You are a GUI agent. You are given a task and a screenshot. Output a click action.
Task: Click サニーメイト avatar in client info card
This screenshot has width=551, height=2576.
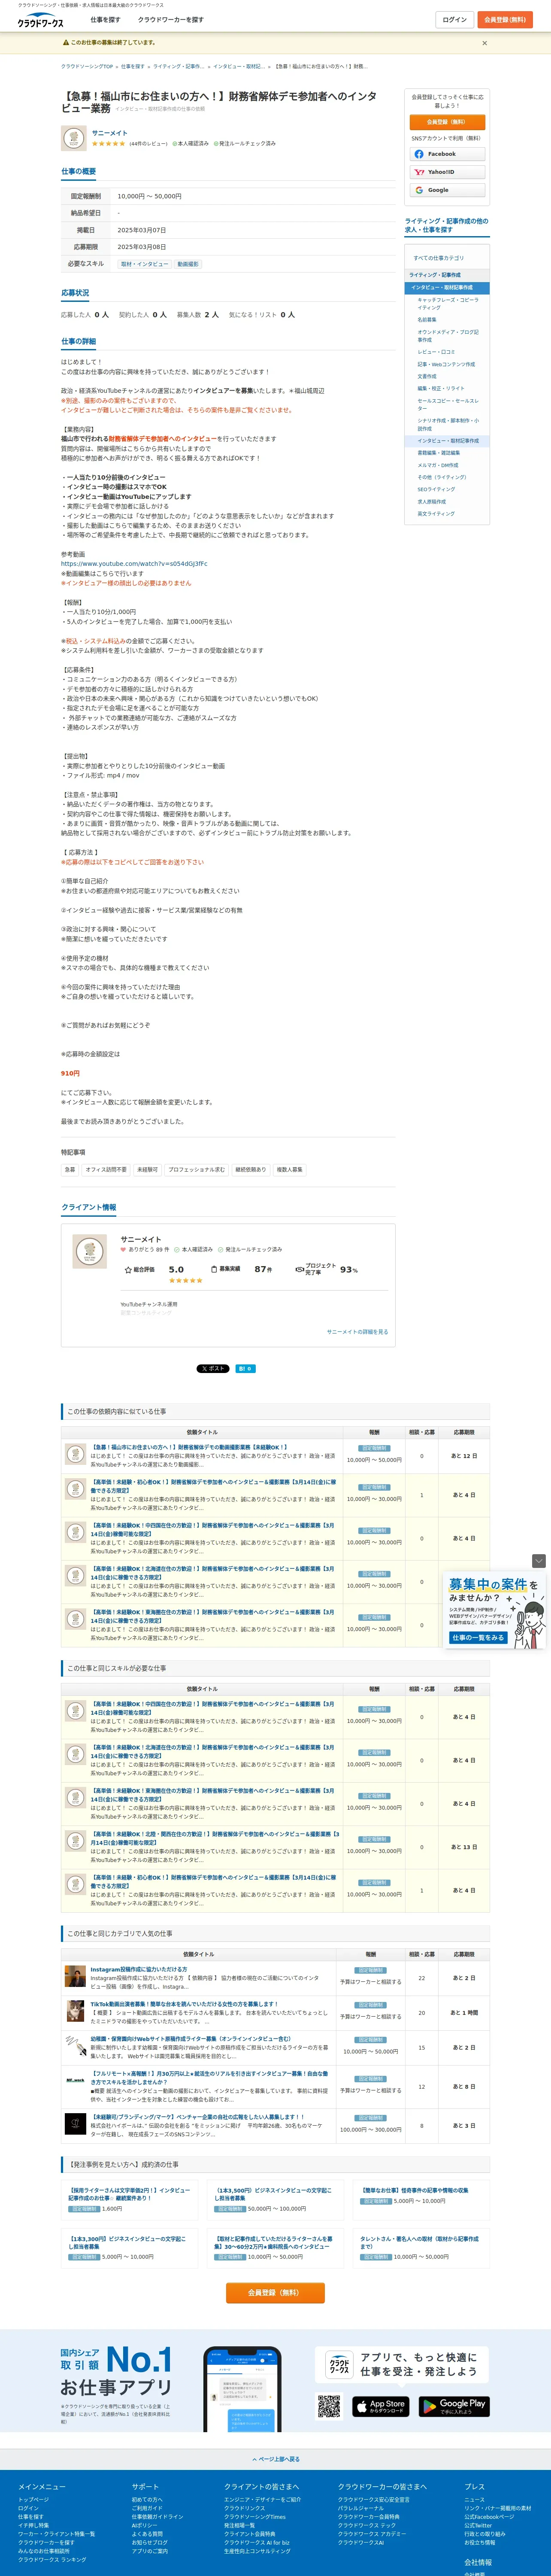point(90,1251)
